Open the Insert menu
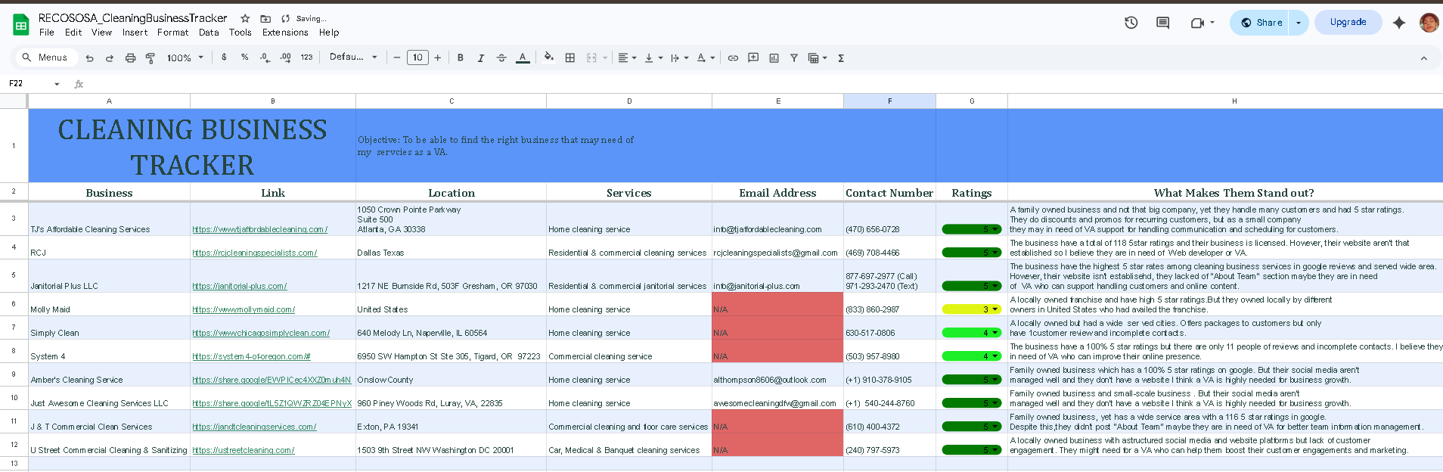This screenshot has width=1443, height=472. (x=135, y=33)
